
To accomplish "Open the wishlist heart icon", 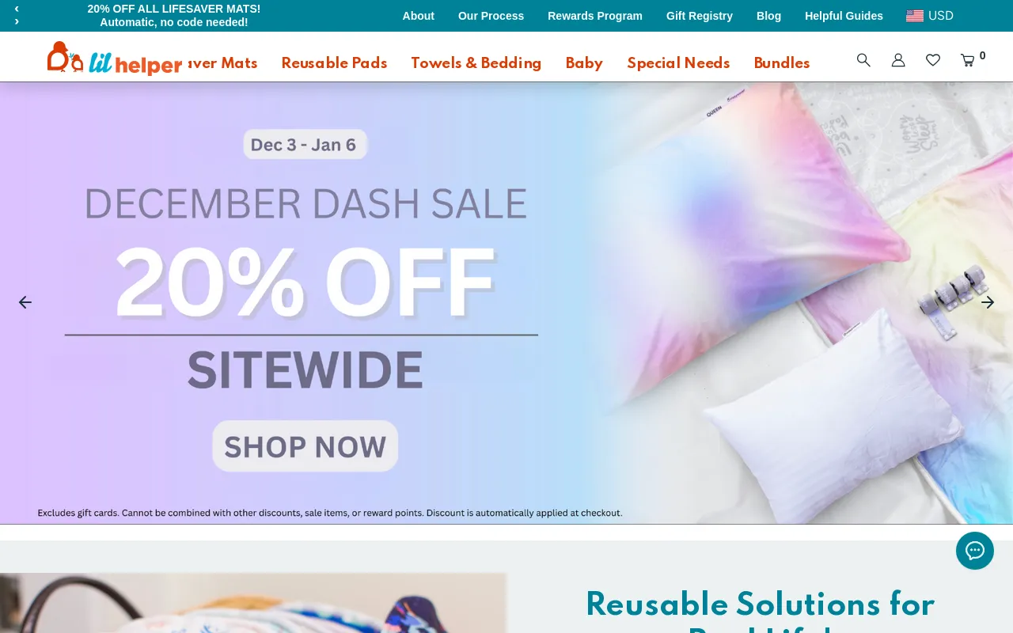I will [x=933, y=60].
